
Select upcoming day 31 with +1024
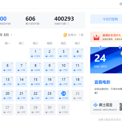pos(63,110)
